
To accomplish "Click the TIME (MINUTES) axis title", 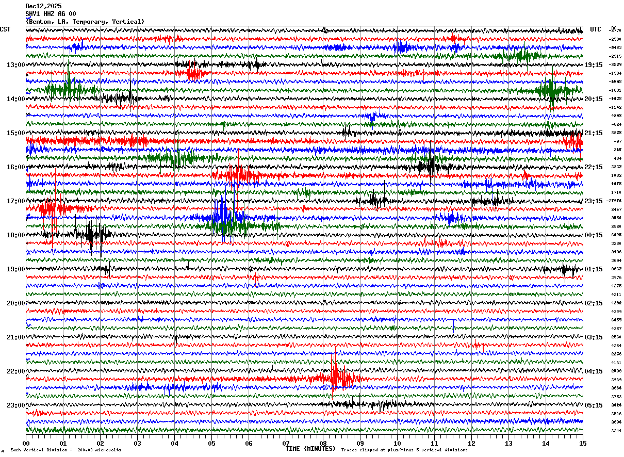I will 311,449.
